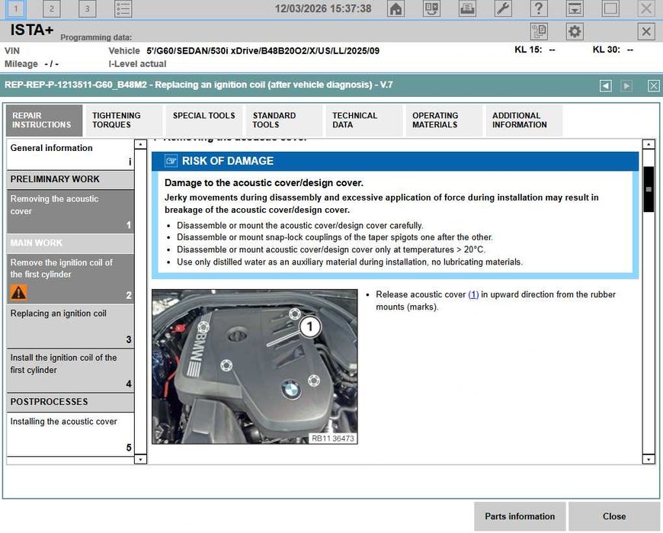This screenshot has height=533, width=663.
Task: Click the window frame icon in top toolbar
Action: [610, 8]
